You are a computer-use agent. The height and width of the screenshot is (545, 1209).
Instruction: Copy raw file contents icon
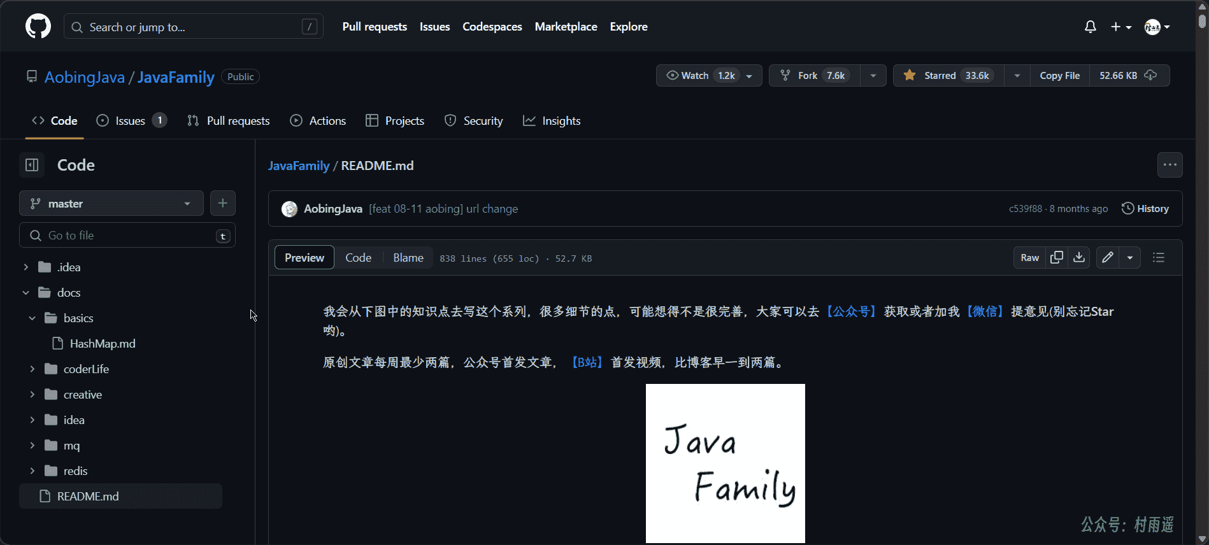point(1057,257)
